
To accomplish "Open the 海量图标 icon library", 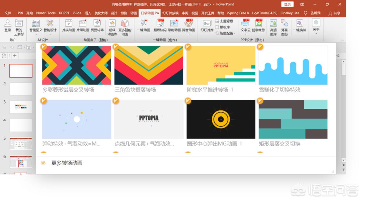I will point(284,24).
